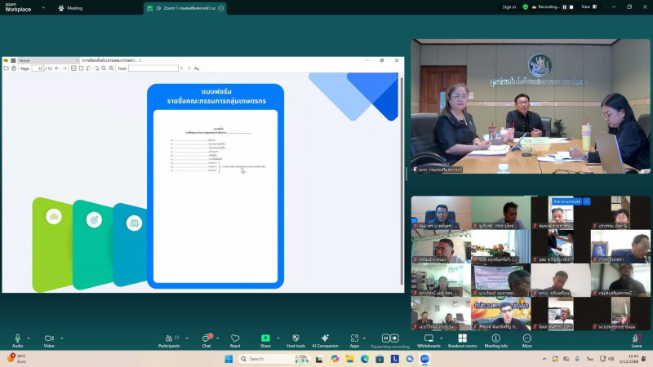Click the React icon

(235, 338)
